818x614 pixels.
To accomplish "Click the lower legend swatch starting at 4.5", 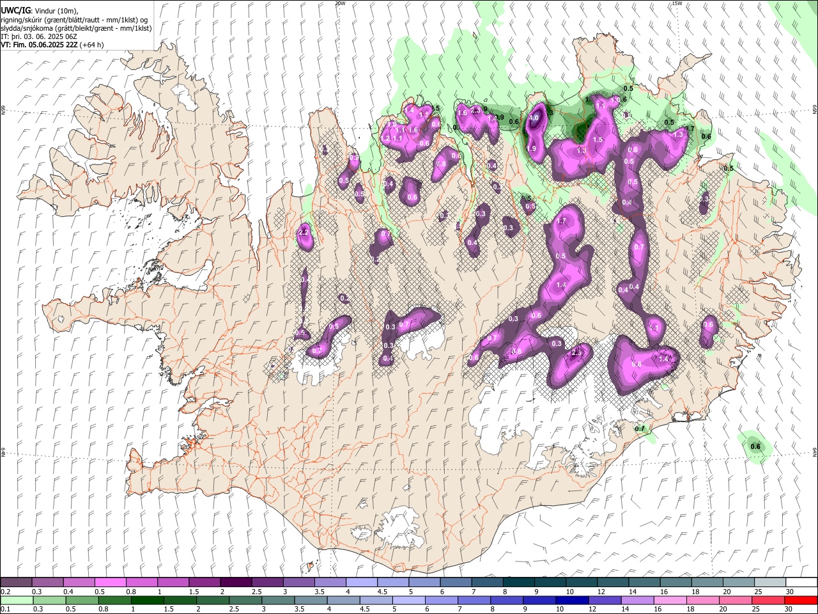I will click(x=376, y=600).
